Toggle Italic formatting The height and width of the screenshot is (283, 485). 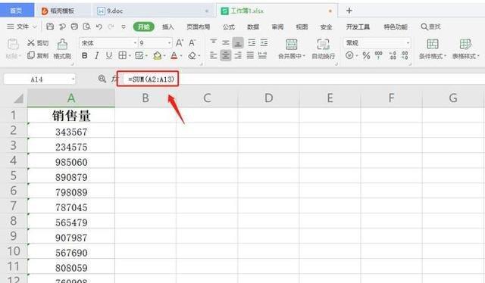(97, 55)
